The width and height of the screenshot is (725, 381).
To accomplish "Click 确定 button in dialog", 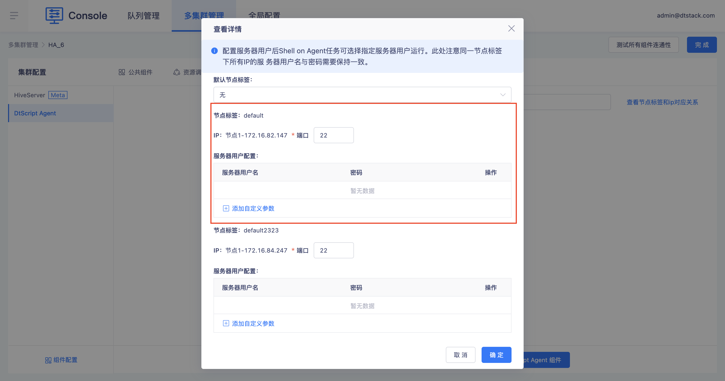I will [496, 355].
